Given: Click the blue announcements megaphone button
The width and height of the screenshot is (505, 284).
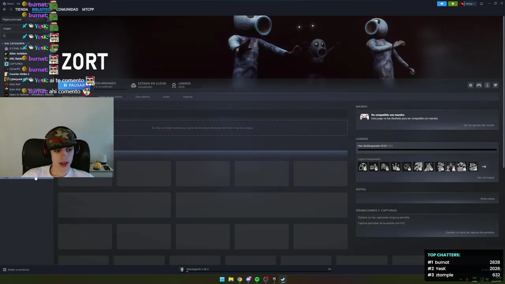Looking at the screenshot, I should 442,4.
